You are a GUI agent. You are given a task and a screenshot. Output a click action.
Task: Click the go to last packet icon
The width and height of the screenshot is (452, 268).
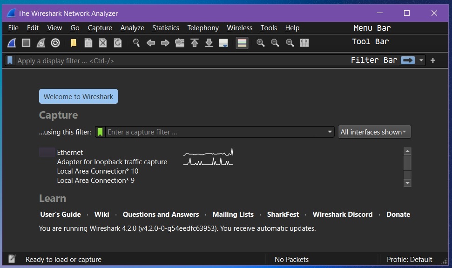(209, 43)
